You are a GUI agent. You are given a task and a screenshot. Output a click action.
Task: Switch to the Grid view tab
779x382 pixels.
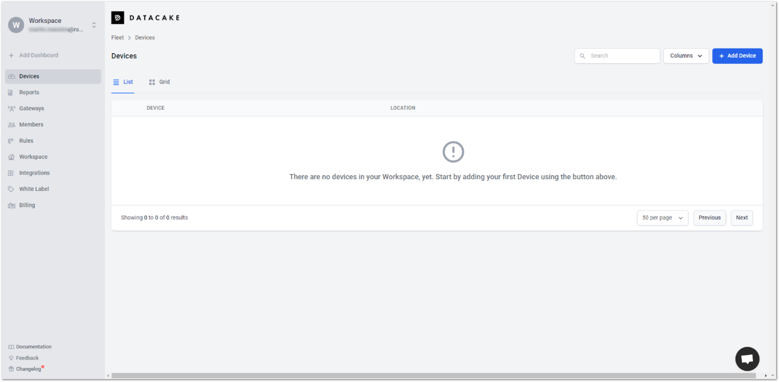[x=159, y=82]
